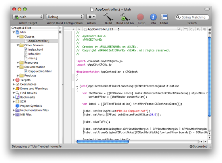Expand the Products folder
The image size is (222, 163).
coord(18,76)
